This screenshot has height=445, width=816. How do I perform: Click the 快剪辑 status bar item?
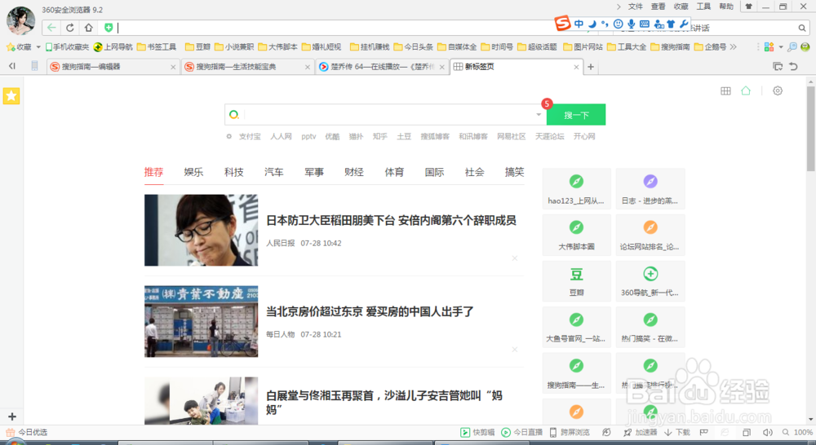477,432
